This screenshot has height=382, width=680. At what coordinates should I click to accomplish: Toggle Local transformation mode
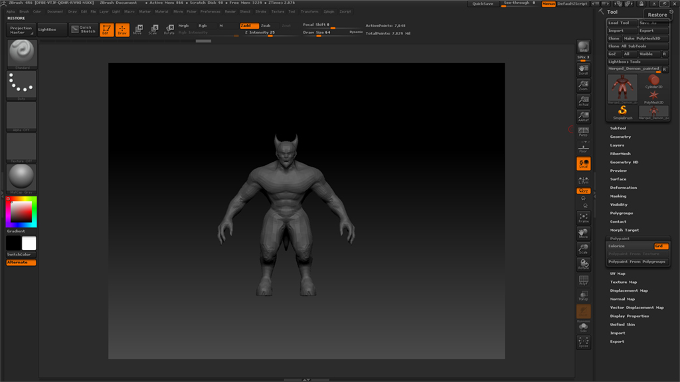tap(583, 164)
